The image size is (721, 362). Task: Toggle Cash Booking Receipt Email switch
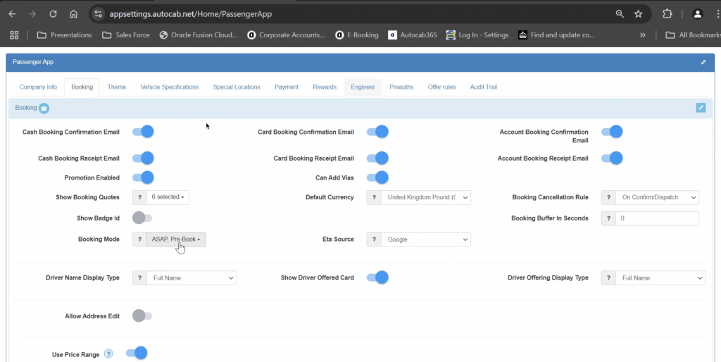pyautogui.click(x=143, y=158)
